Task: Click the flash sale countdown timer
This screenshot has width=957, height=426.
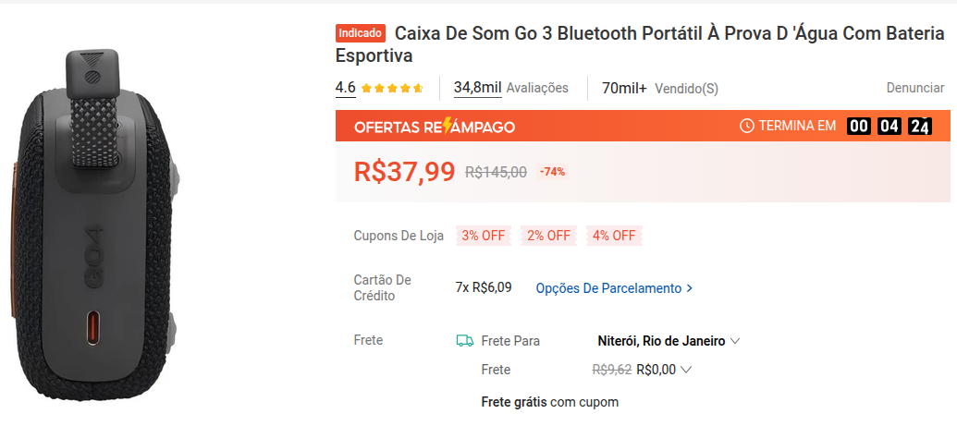Action: pyautogui.click(x=889, y=126)
